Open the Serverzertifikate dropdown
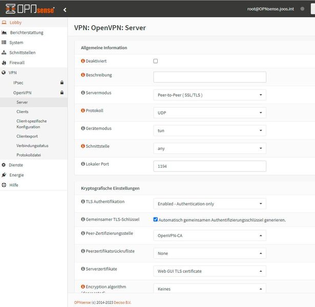Viewport: 315px width, 307px height. (209, 271)
